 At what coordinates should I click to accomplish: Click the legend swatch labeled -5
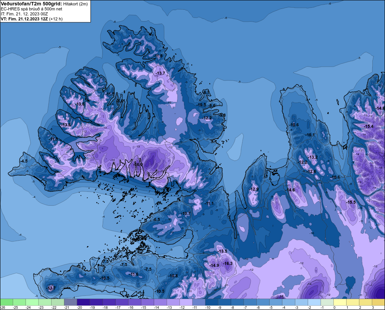pos(276,302)
